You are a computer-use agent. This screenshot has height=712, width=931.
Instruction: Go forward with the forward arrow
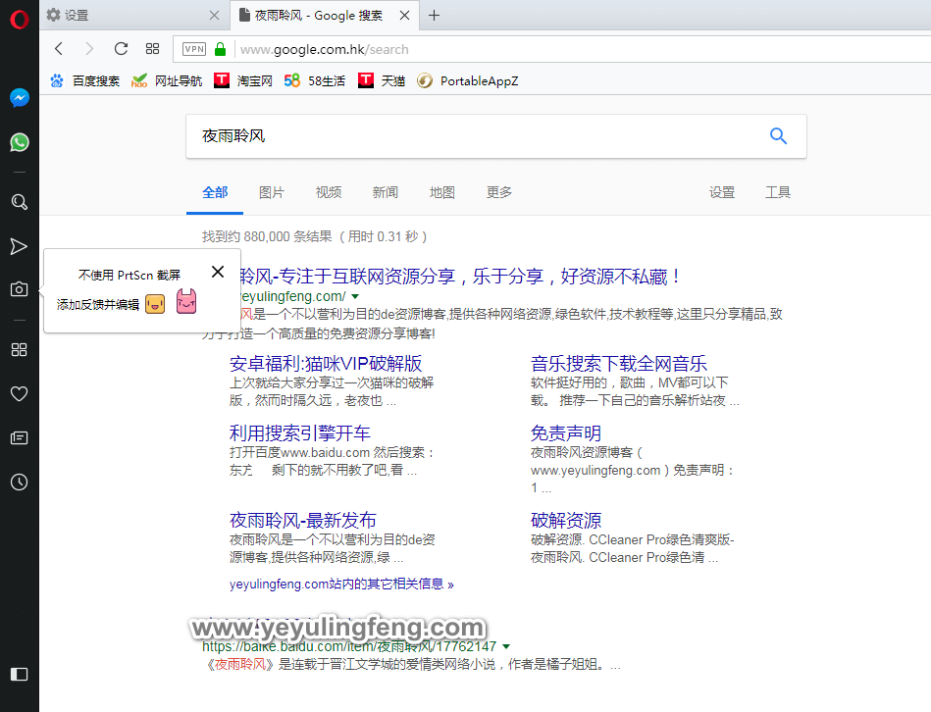click(x=89, y=49)
